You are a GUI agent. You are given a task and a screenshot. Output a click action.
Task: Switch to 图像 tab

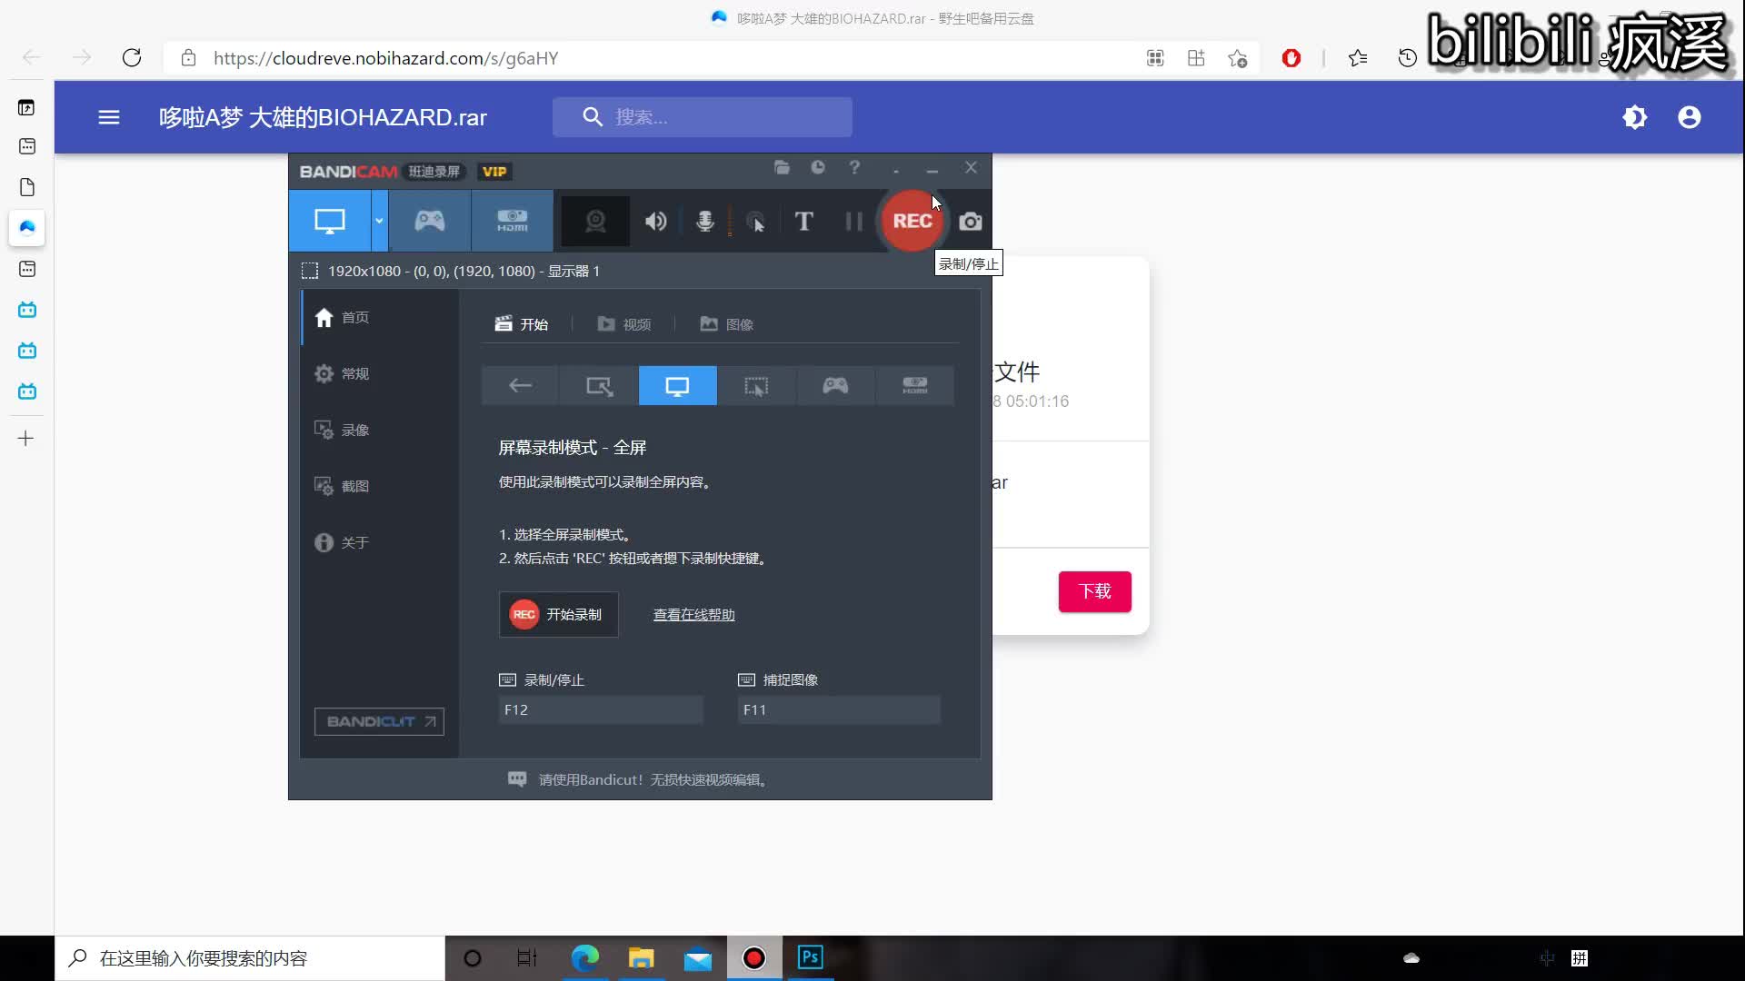tap(726, 324)
